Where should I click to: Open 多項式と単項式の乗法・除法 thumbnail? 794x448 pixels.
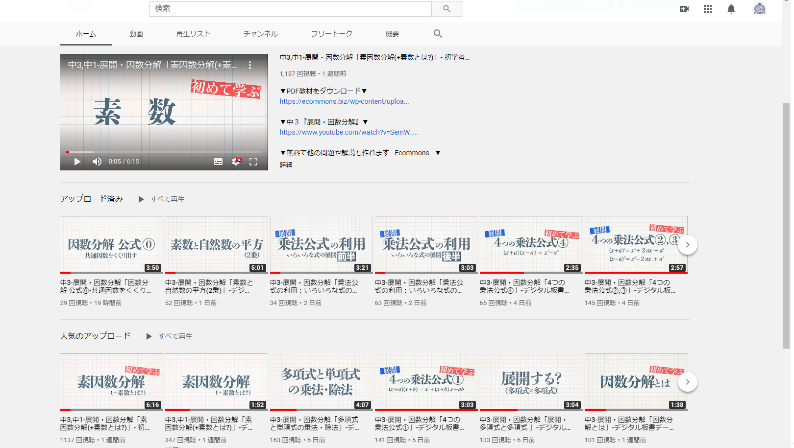click(322, 382)
